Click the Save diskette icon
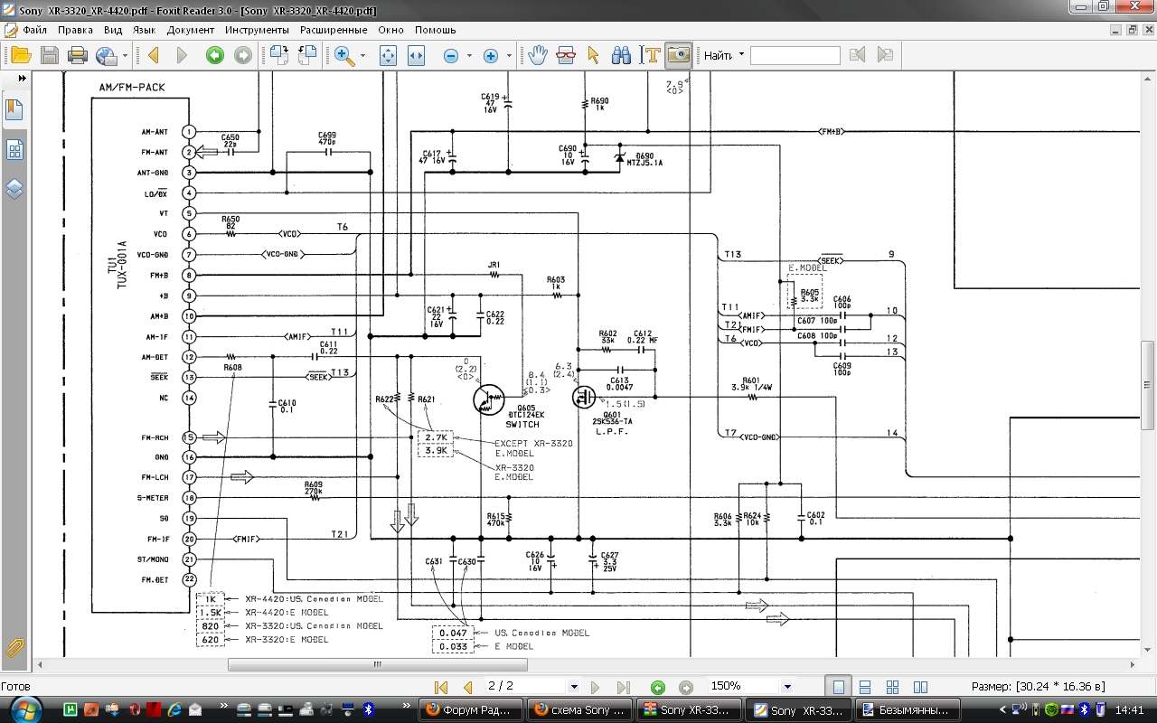Viewport: 1157px width, 723px height. (x=49, y=55)
